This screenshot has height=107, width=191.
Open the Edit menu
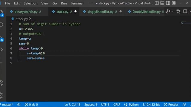coord(17,3)
